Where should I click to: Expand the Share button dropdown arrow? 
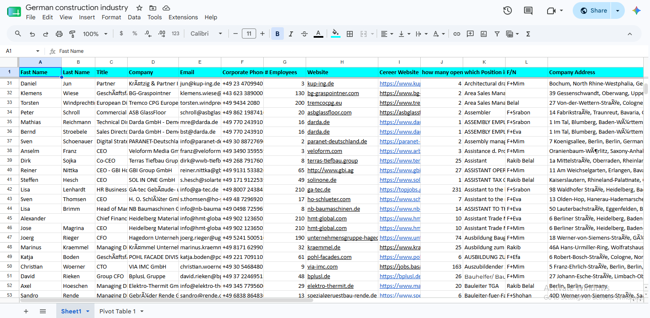pyautogui.click(x=618, y=11)
